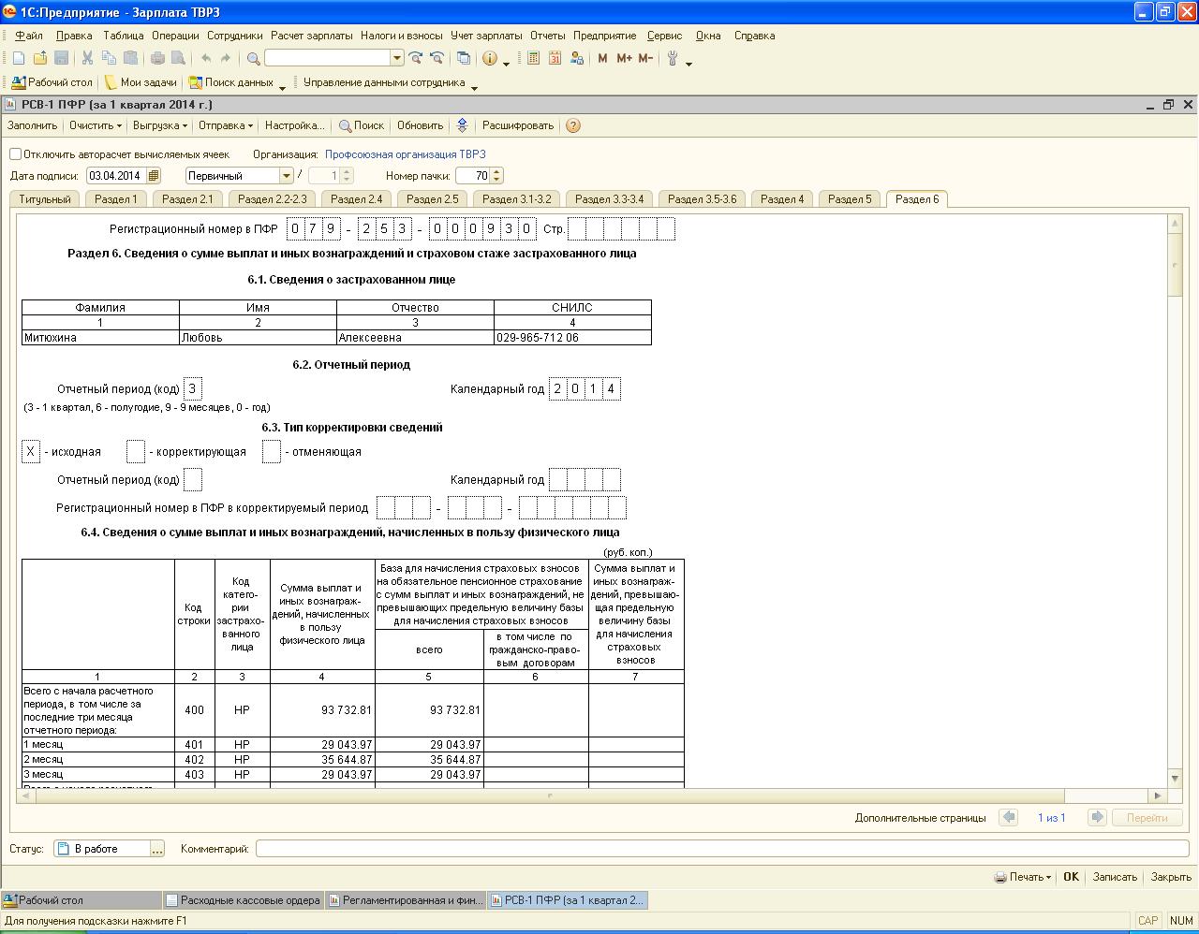Click the calendar picker beside signing date

pos(154,175)
